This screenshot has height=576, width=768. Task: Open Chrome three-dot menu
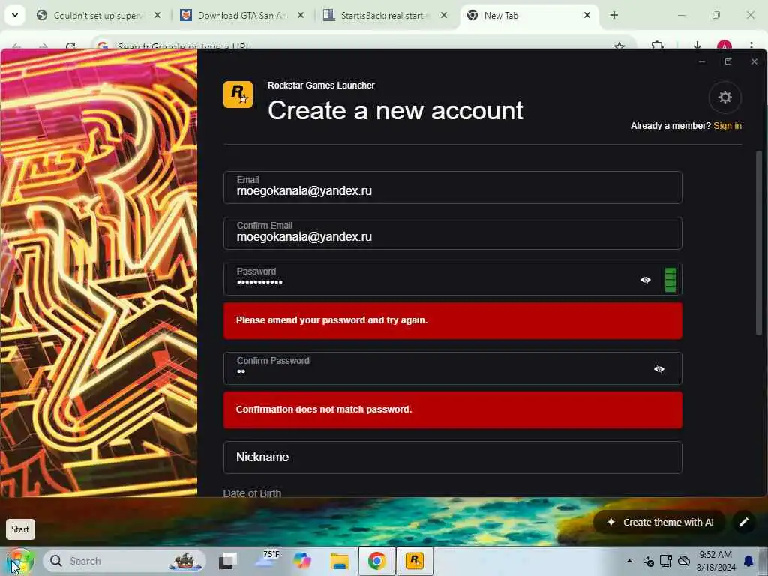pyautogui.click(x=751, y=46)
